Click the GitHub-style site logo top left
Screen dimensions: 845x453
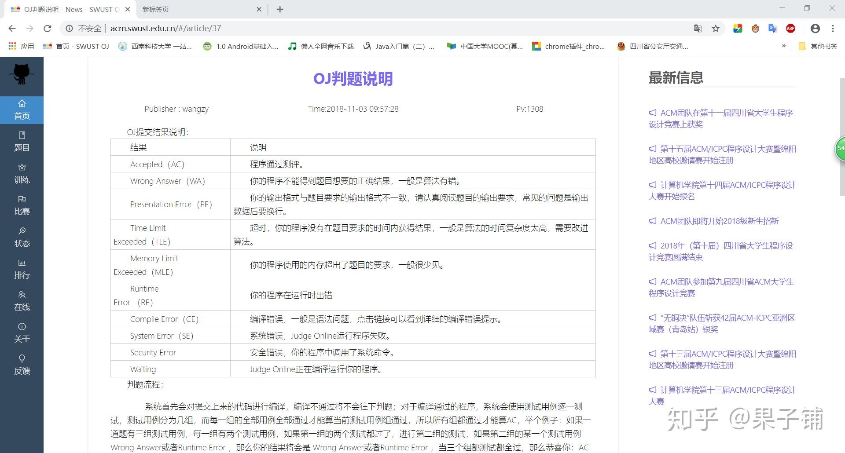pyautogui.click(x=22, y=75)
